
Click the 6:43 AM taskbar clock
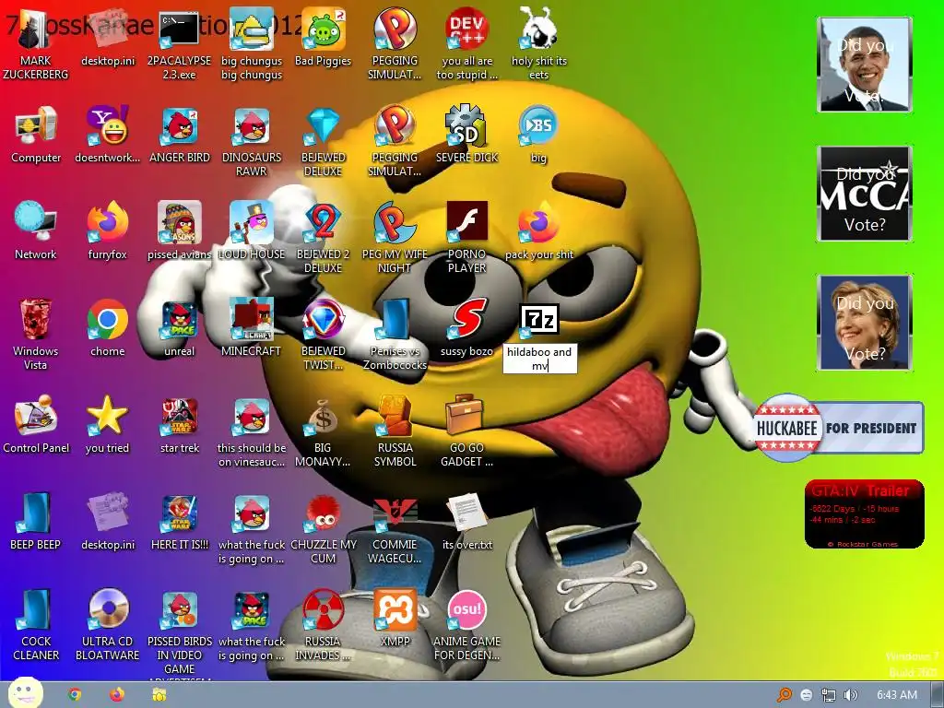(897, 695)
